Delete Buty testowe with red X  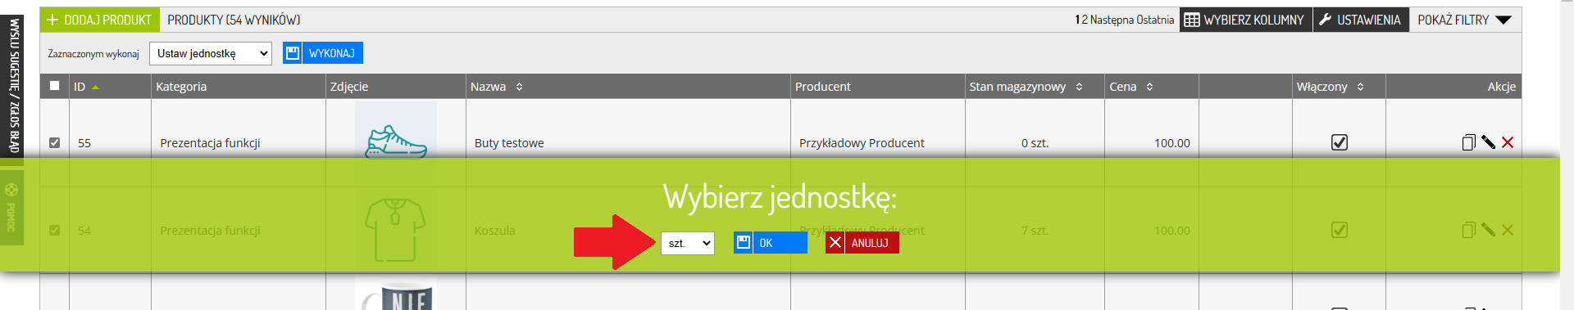(x=1507, y=142)
